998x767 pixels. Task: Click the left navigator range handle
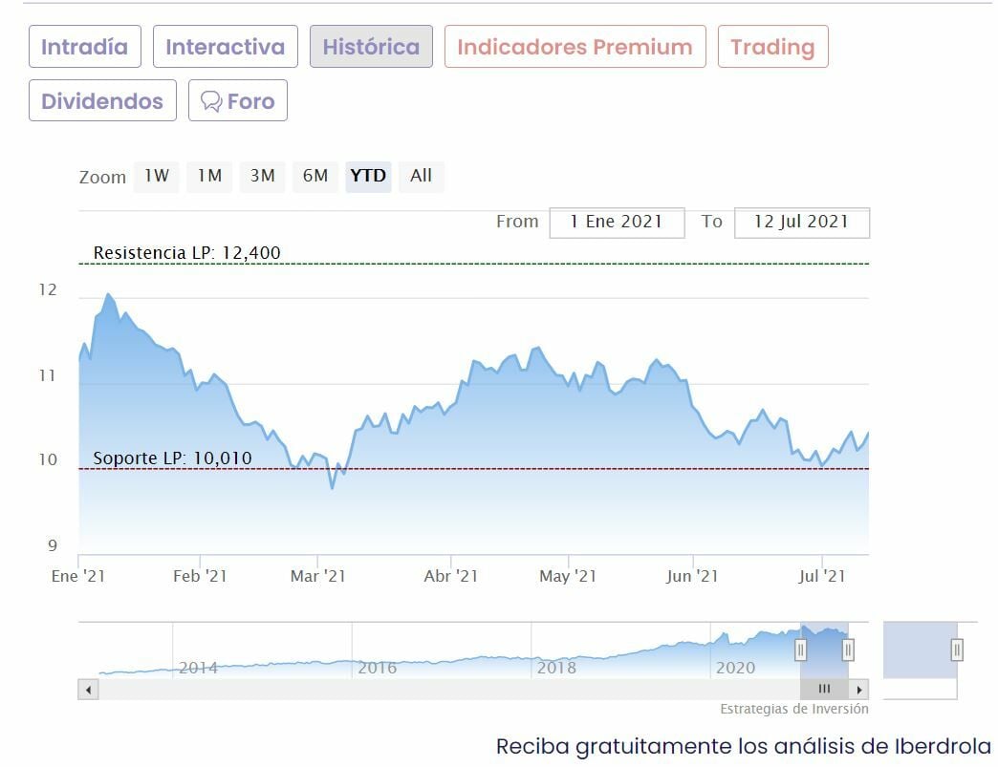[801, 650]
